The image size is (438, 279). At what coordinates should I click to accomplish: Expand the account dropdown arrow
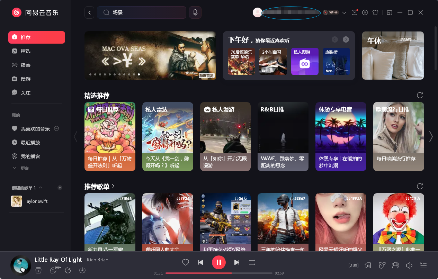(x=344, y=12)
